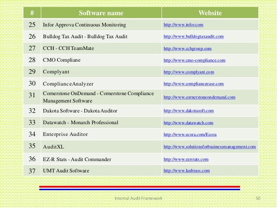Select row number 30
277x208 pixels.
click(x=32, y=83)
